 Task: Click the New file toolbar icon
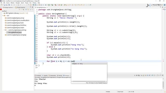tap(1, 5)
